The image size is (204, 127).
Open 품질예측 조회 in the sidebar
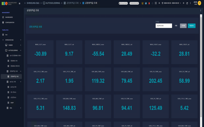click(x=14, y=61)
